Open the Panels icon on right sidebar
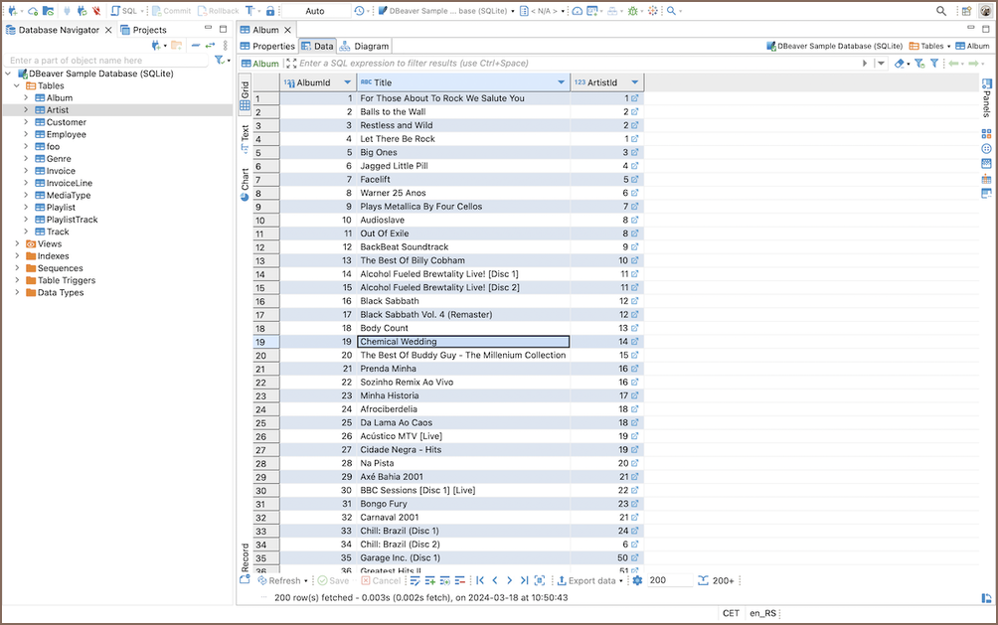 tap(986, 97)
